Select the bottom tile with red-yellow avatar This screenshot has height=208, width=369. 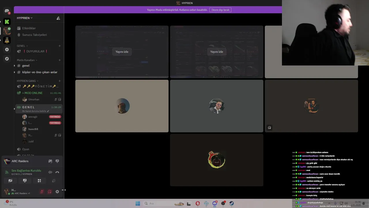coord(216,160)
